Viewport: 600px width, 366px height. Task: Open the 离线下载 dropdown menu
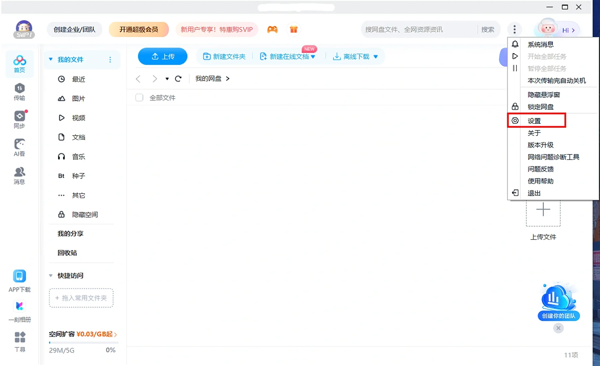click(x=376, y=57)
